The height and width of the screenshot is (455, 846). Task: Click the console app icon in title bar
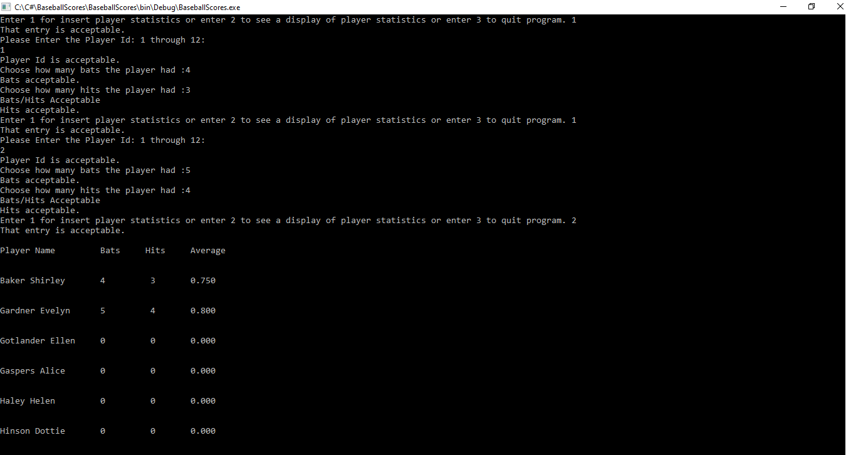point(7,7)
